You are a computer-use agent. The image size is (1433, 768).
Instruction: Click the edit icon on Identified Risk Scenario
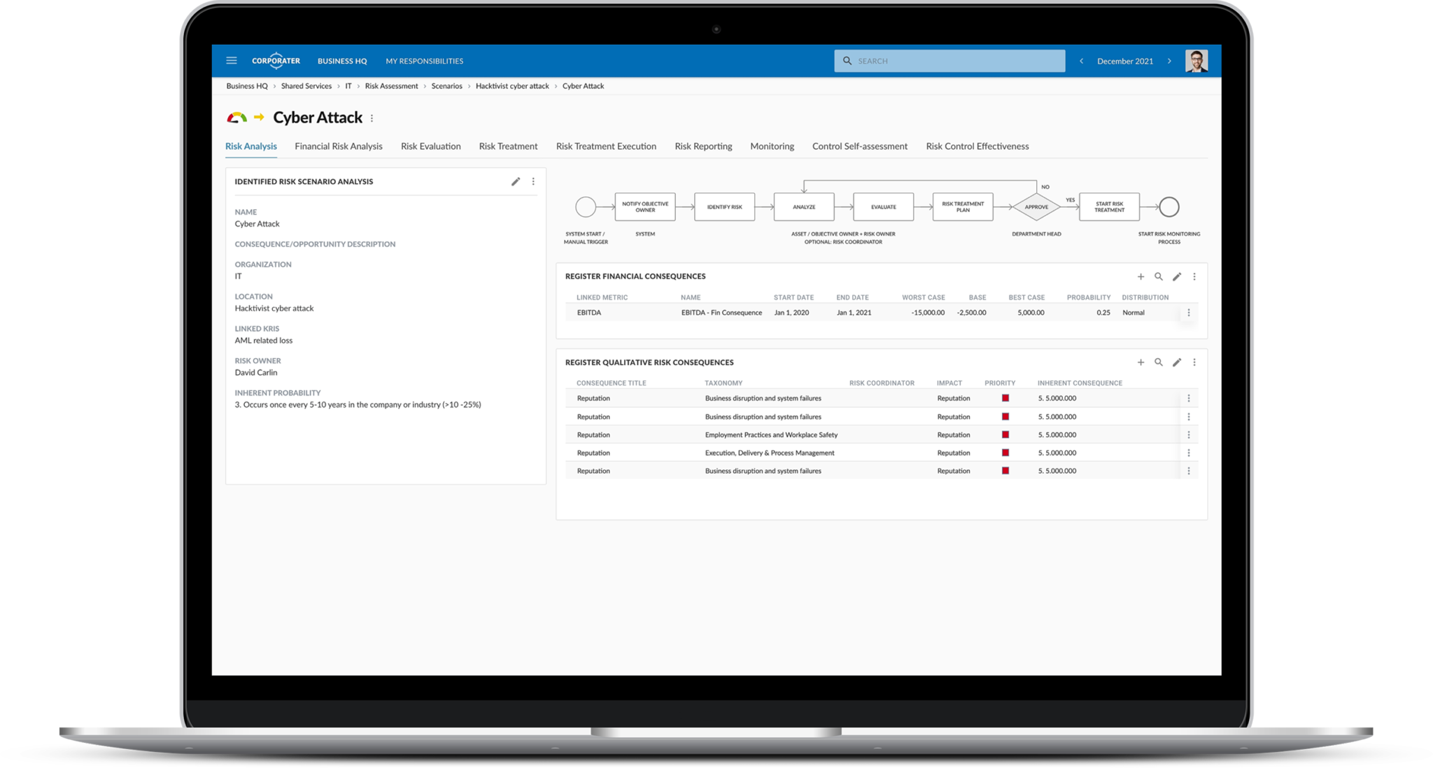(x=516, y=181)
